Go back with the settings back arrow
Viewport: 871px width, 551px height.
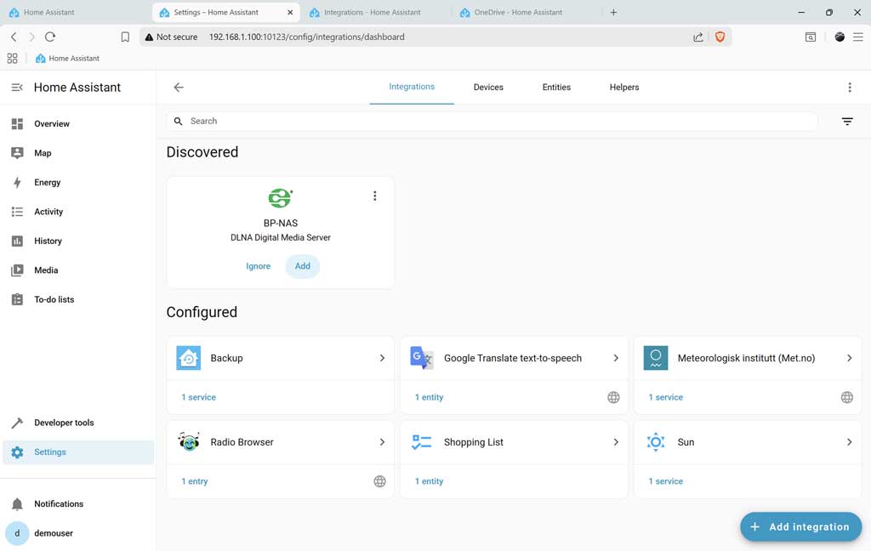pos(179,88)
